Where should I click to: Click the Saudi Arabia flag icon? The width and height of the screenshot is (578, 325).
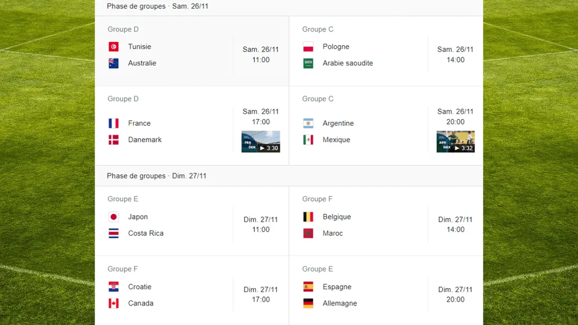[x=308, y=63]
